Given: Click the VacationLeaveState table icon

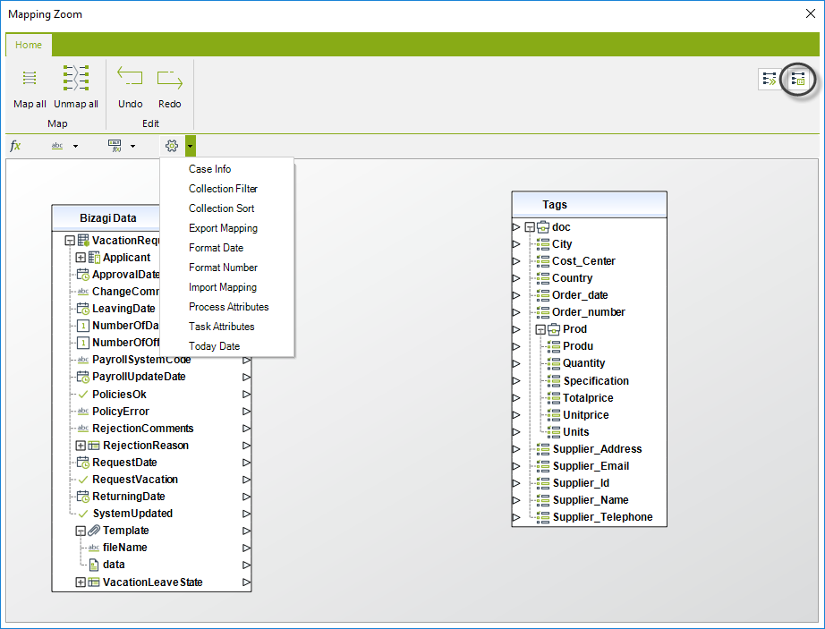Looking at the screenshot, I should point(94,582).
